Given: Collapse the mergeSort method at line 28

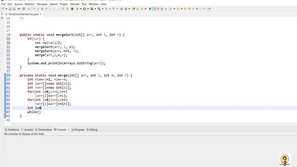Looking at the screenshot, I should point(11,35).
